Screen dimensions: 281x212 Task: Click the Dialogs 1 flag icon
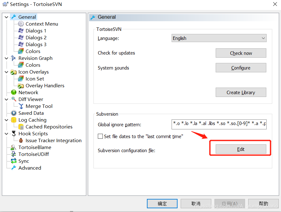(x=21, y=31)
